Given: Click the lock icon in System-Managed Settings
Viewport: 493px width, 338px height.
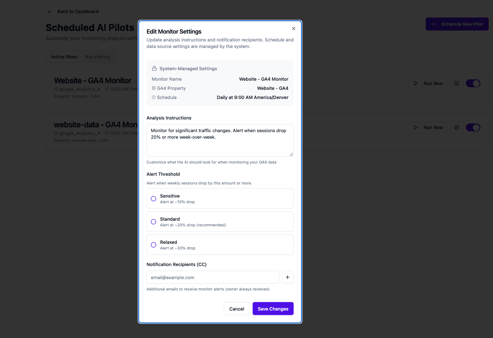Looking at the screenshot, I should [x=155, y=68].
